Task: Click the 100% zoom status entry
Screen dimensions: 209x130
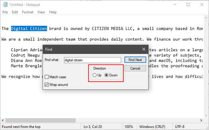Action: pos(129,127)
